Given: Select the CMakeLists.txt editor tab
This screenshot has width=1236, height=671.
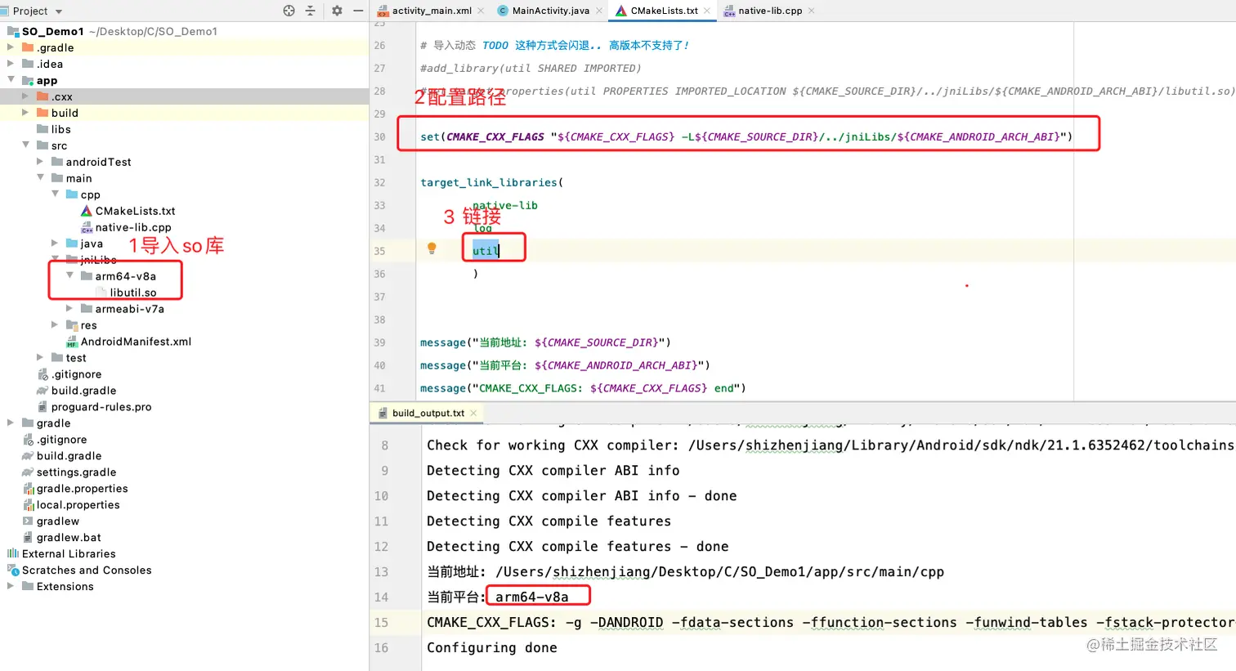Looking at the screenshot, I should [x=664, y=11].
